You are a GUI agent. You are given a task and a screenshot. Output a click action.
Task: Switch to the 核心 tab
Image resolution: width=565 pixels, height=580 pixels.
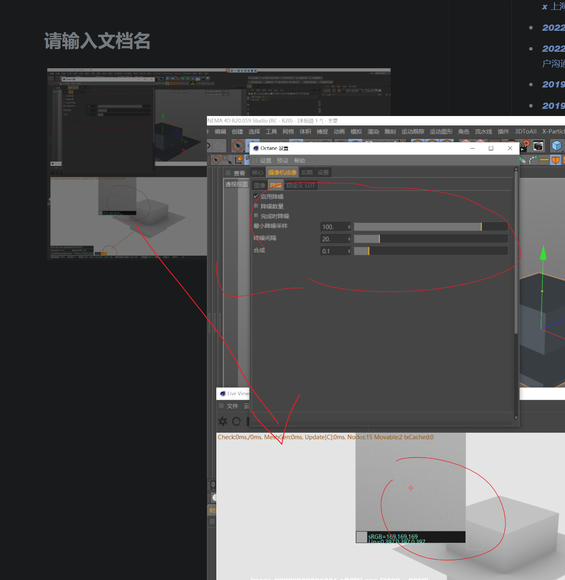click(258, 172)
